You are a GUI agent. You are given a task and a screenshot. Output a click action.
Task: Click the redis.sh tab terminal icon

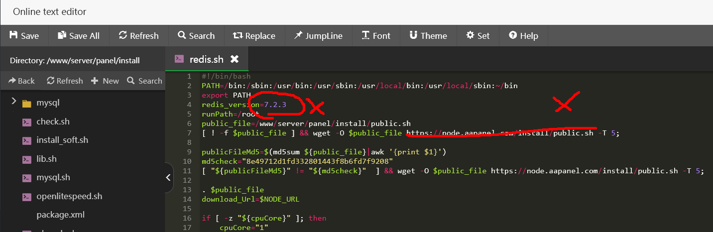tap(179, 59)
